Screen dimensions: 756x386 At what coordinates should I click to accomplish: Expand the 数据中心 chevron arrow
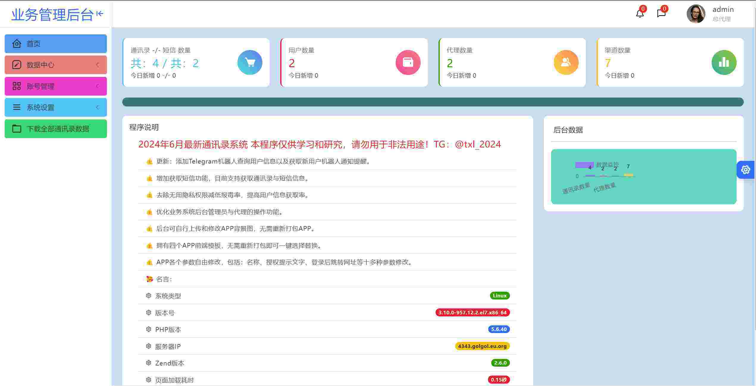point(97,65)
